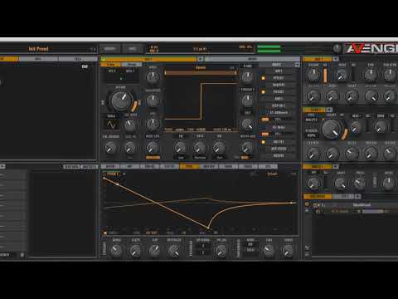Click the orange horizontal range bar above waveform display

pyautogui.click(x=201, y=73)
